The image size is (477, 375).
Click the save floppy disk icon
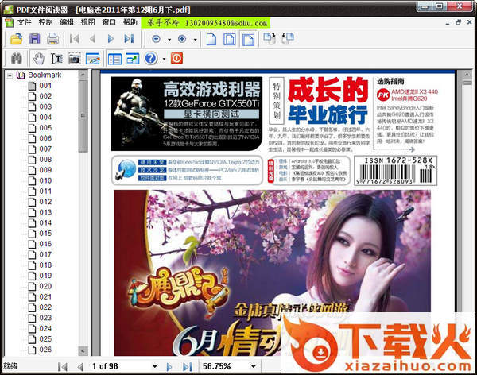click(34, 38)
